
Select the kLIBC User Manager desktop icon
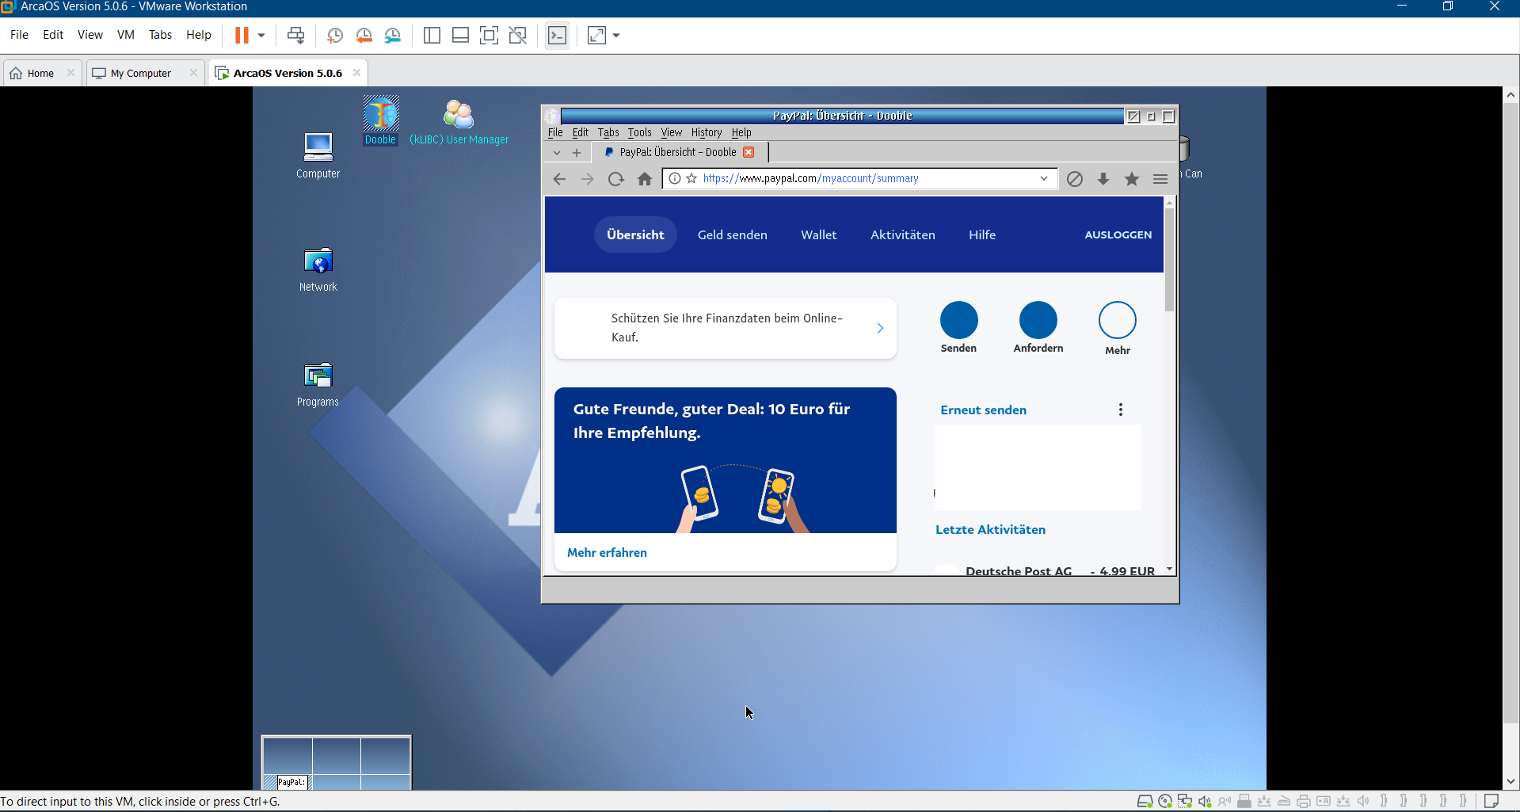(x=459, y=123)
